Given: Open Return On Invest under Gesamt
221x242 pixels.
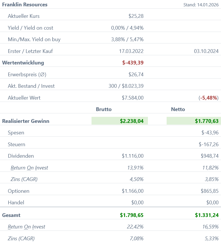Looking at the screenshot, I should tap(26, 227).
